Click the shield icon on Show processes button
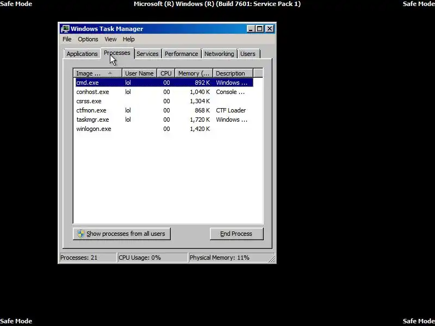435x326 pixels. [80, 234]
